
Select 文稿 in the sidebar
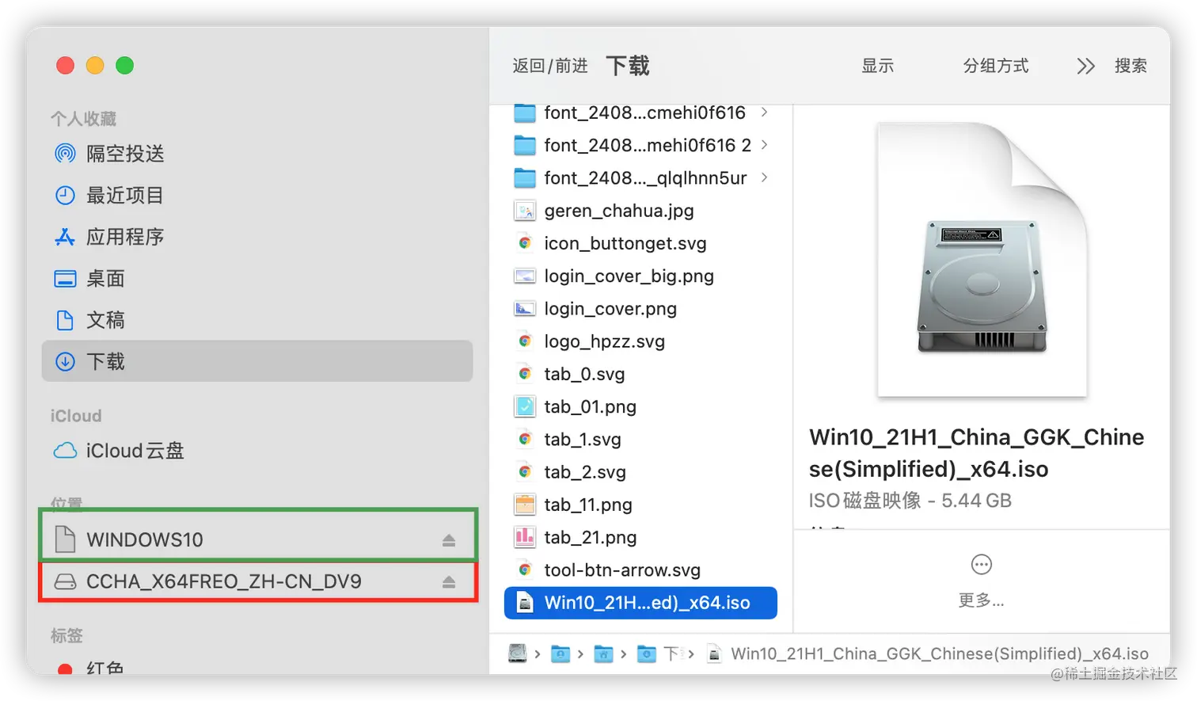click(x=257, y=320)
